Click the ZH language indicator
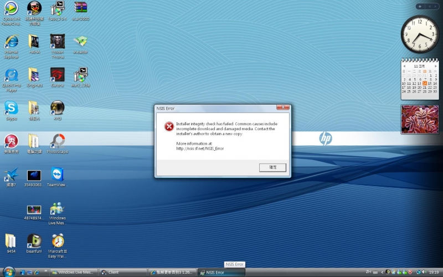Screen dimensions: 443x277 [368, 272]
